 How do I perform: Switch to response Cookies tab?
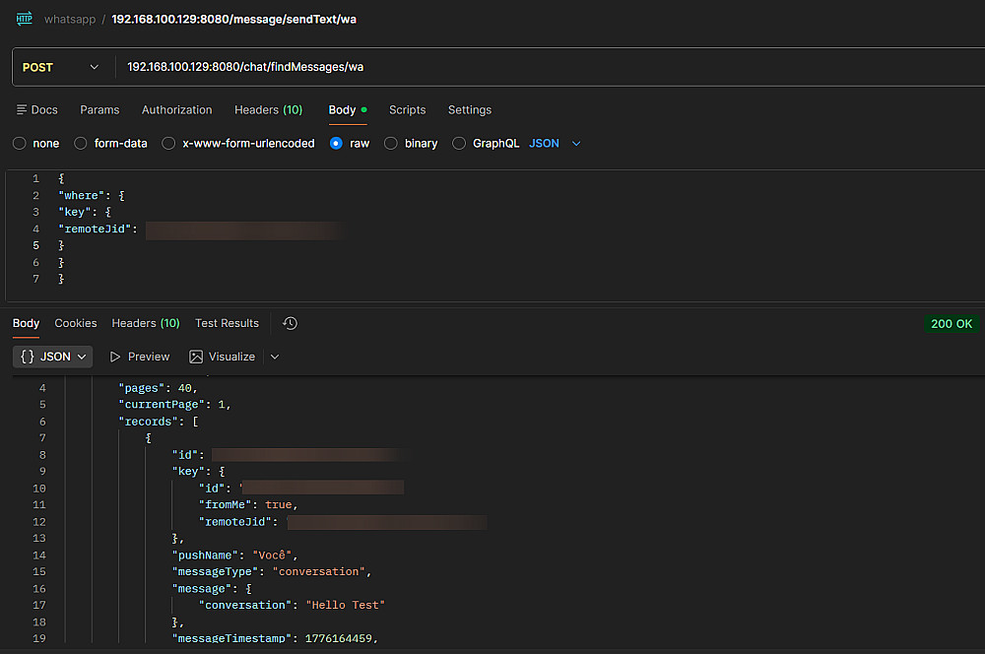[x=76, y=323]
